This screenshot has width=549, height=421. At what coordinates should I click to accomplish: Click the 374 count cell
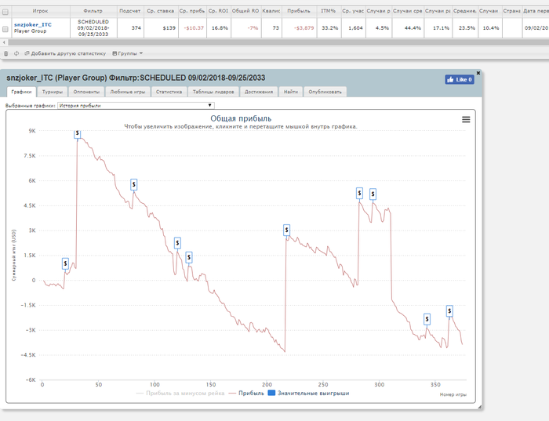[x=130, y=28]
